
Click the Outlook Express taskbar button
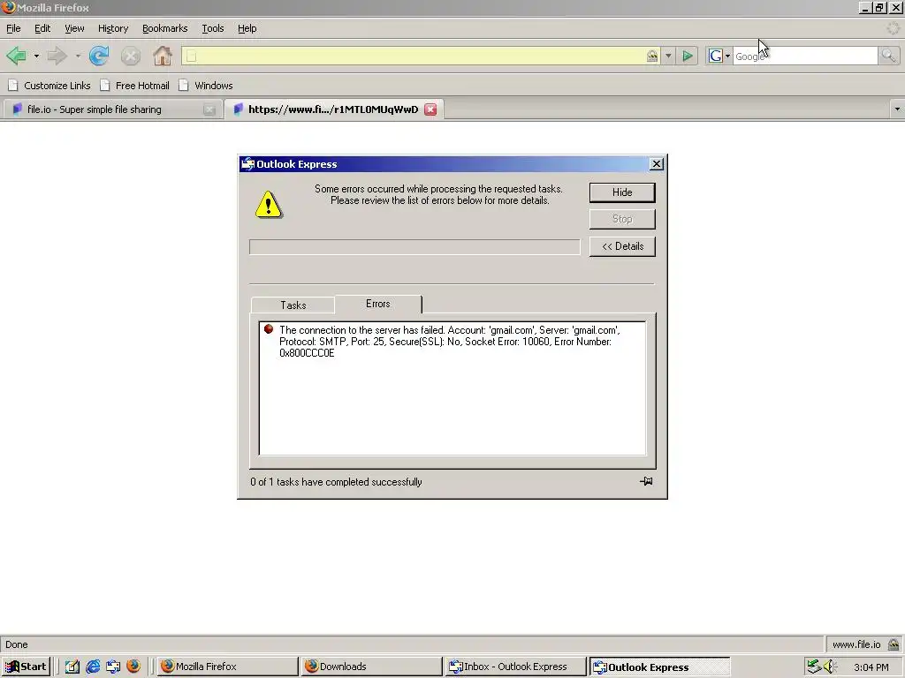point(659,667)
